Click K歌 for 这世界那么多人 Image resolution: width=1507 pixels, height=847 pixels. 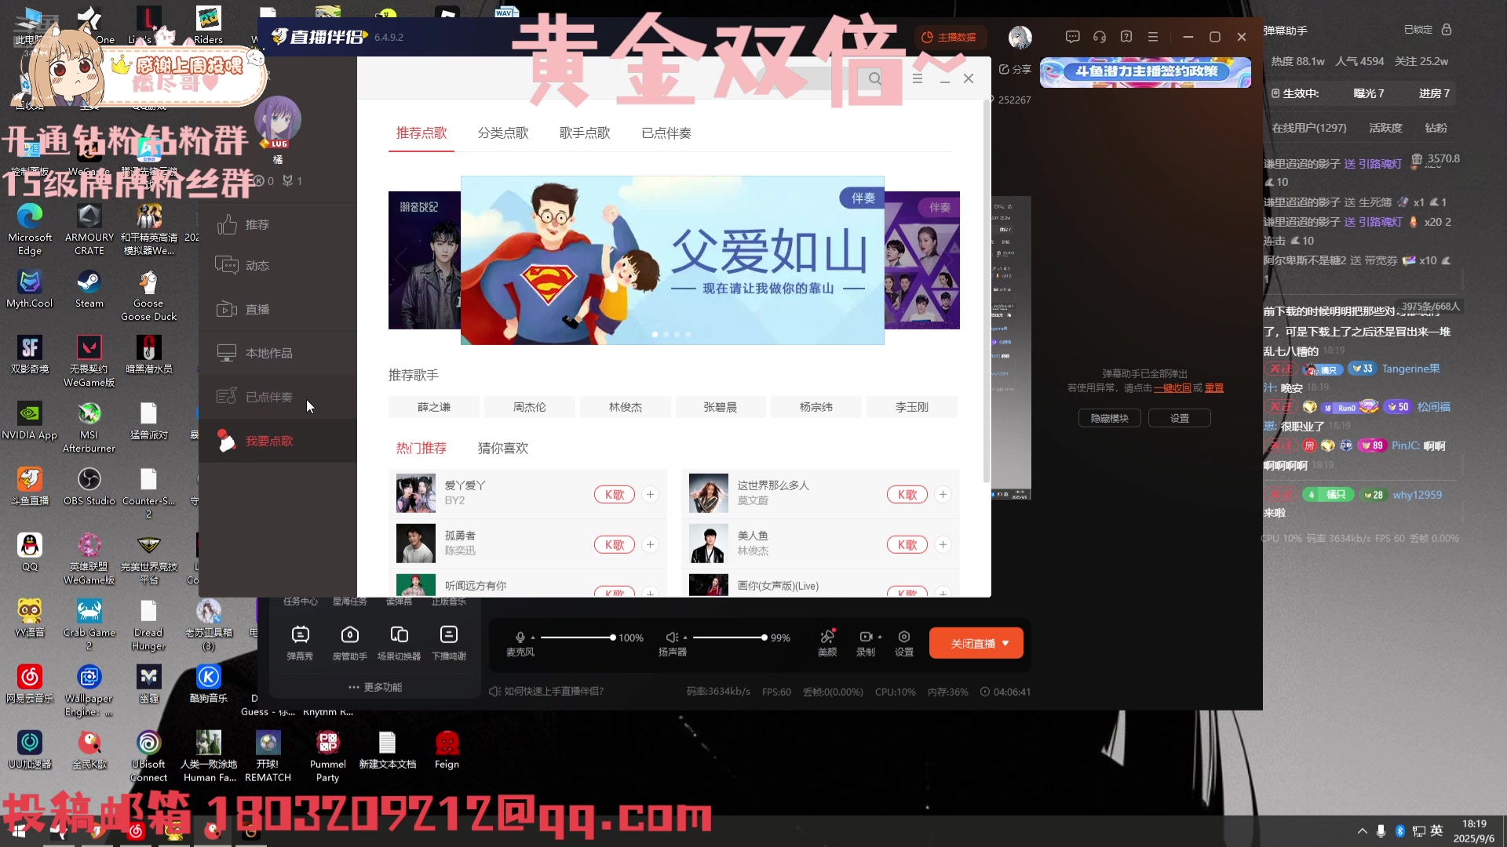coord(907,495)
